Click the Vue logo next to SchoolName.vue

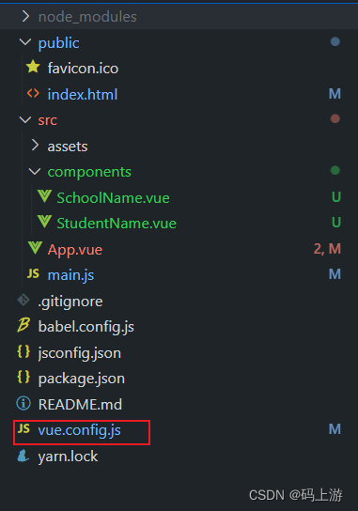(x=44, y=196)
